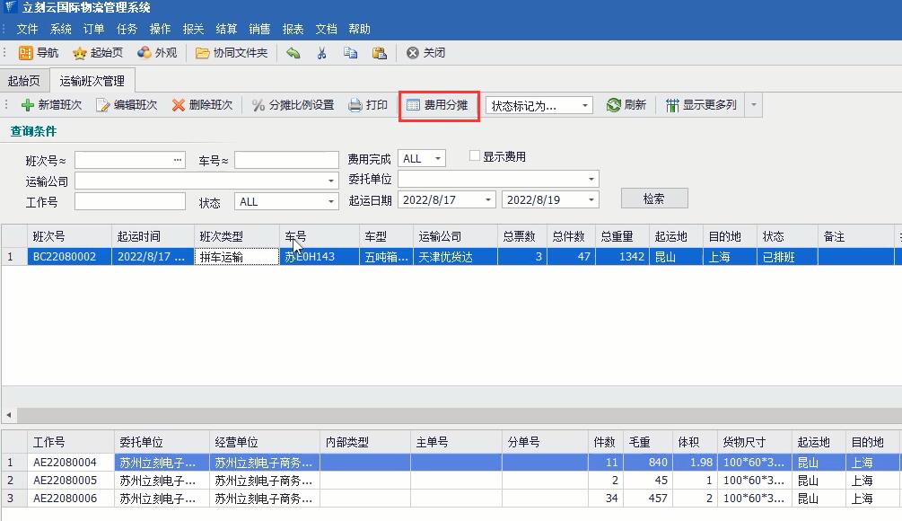This screenshot has width=902, height=521.
Task: Open the 结算 menu
Action: click(226, 29)
